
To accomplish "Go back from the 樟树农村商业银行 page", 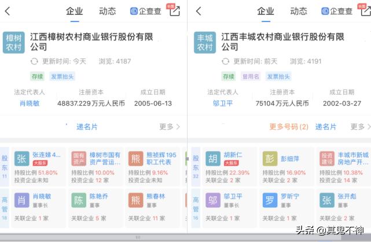I will point(8,11).
